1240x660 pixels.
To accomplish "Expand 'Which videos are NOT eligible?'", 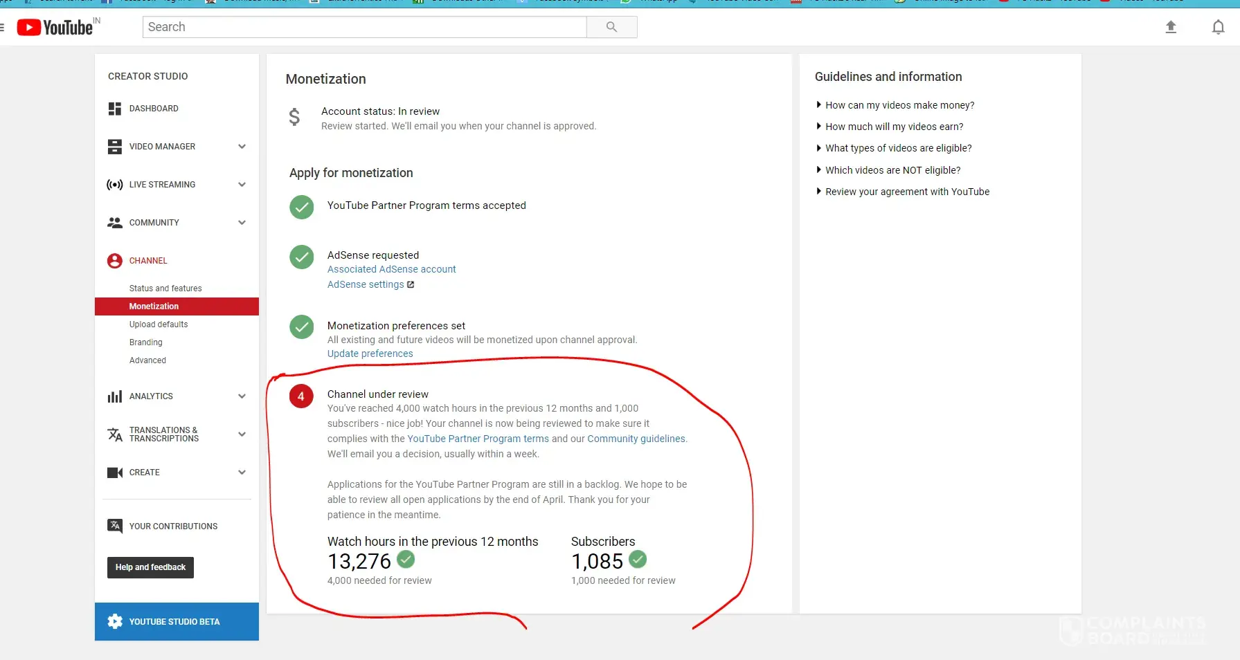I will coord(888,170).
